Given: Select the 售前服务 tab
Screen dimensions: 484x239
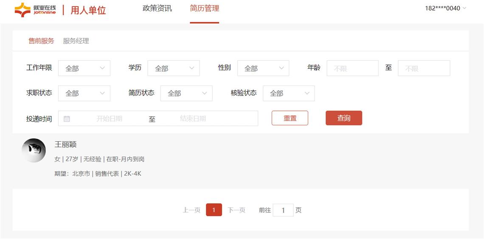Looking at the screenshot, I should pyautogui.click(x=41, y=41).
